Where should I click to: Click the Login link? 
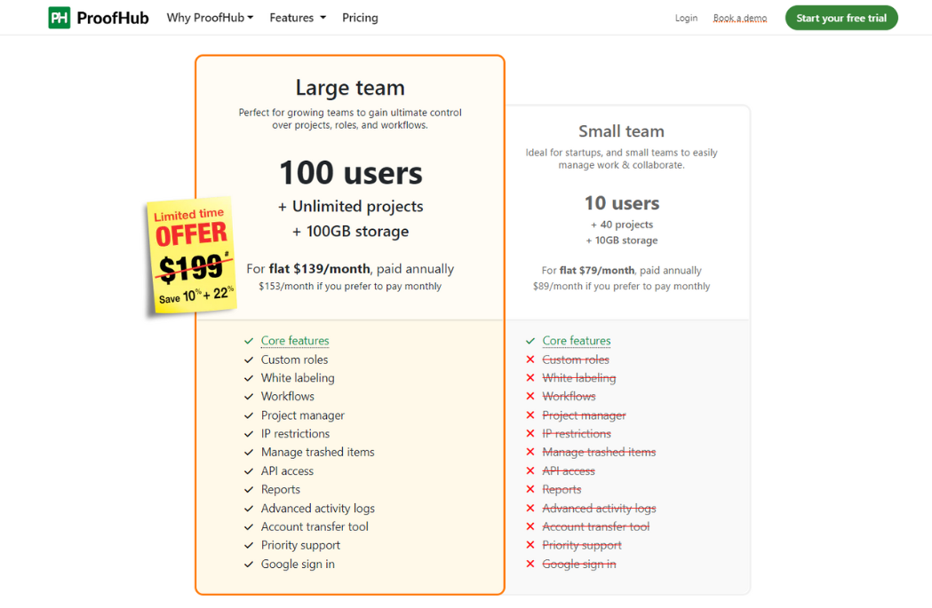[x=686, y=17]
